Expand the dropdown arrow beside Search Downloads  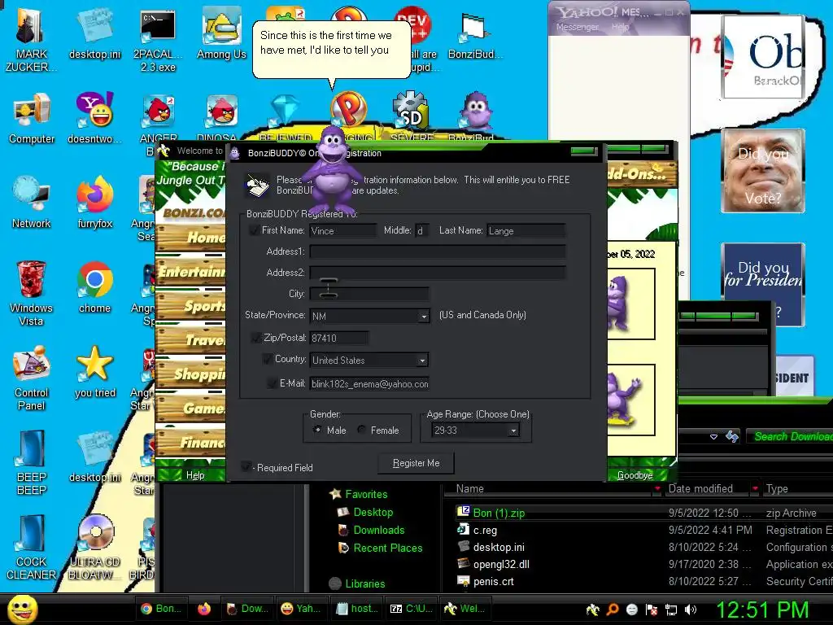(x=713, y=436)
